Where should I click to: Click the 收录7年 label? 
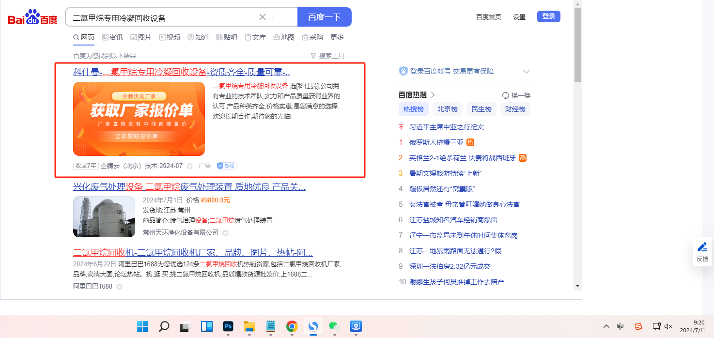pos(86,166)
